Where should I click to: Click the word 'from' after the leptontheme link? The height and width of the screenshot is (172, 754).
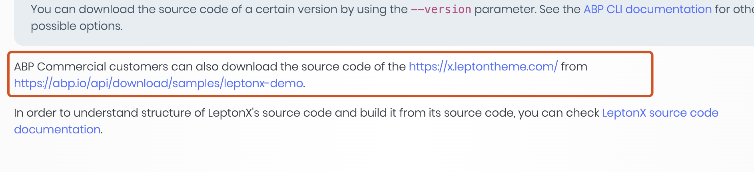[x=574, y=66]
